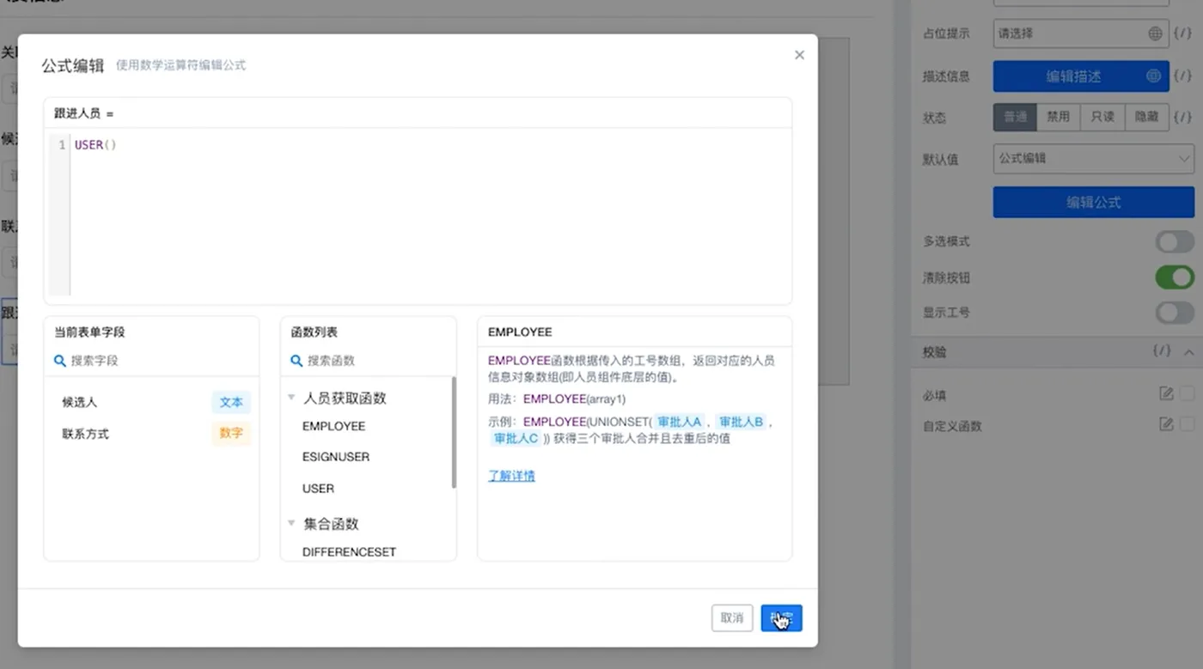Check the 必填 checkbox
Viewport: 1203px width, 669px height.
coord(1188,394)
